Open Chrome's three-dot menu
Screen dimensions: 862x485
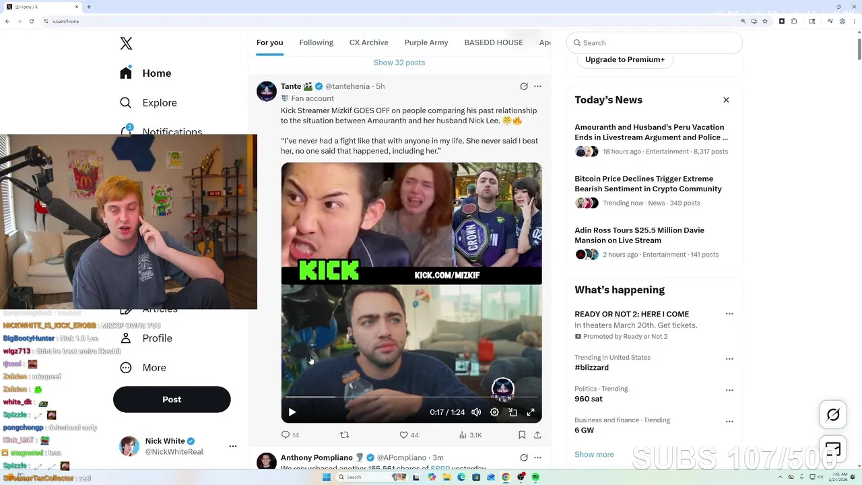[855, 21]
